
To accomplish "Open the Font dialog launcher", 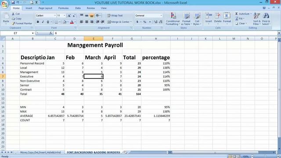I will (x=75, y=28).
